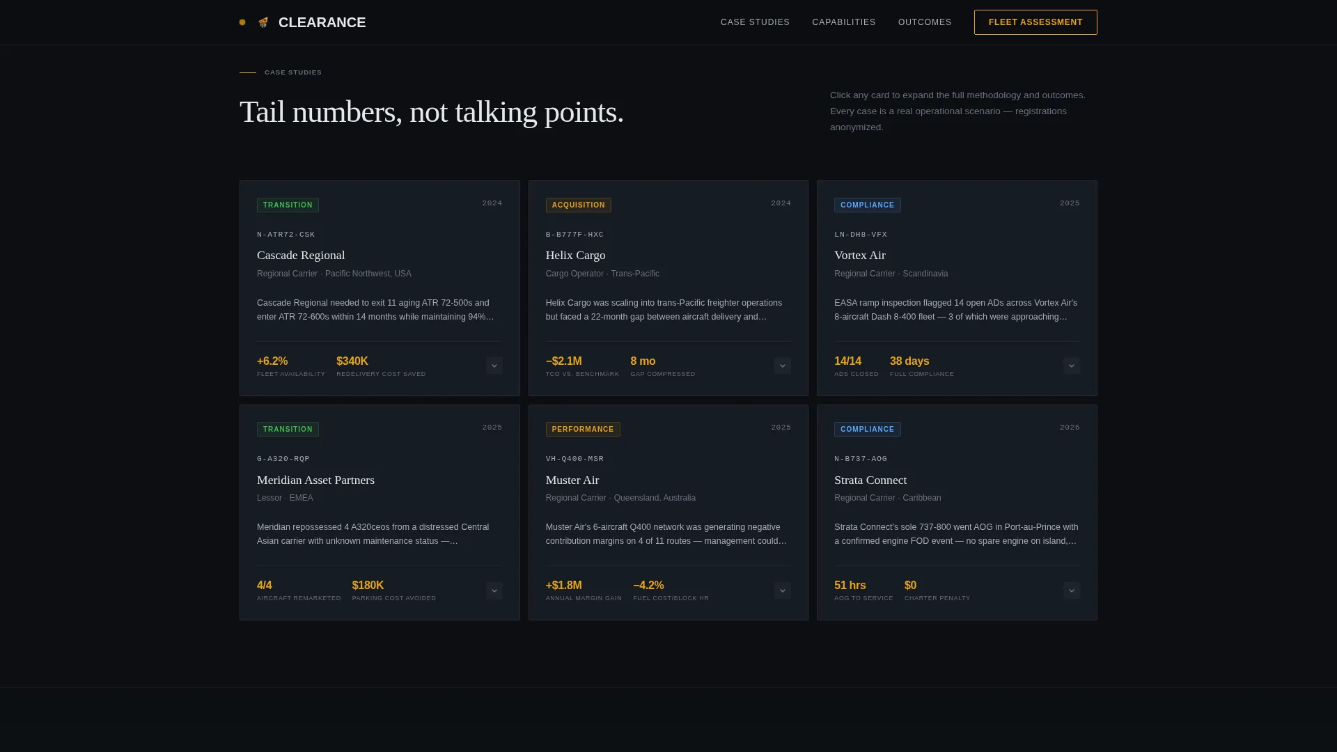This screenshot has height=752, width=1337.
Task: Click the CLEARANCE brand name
Action: (322, 22)
